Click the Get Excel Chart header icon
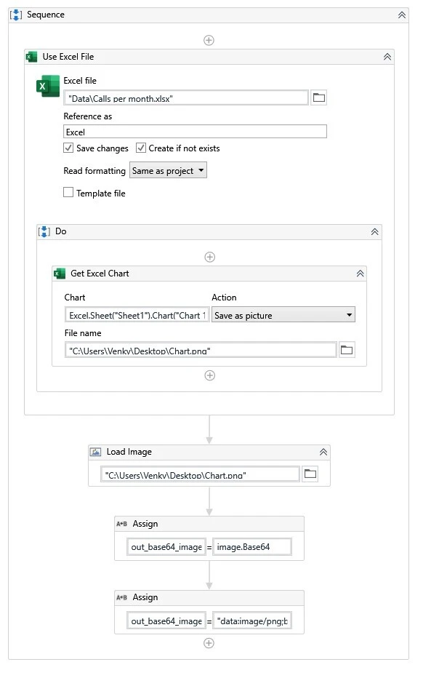 tap(60, 274)
